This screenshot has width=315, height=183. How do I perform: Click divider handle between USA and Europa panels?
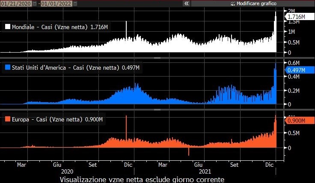157,109
